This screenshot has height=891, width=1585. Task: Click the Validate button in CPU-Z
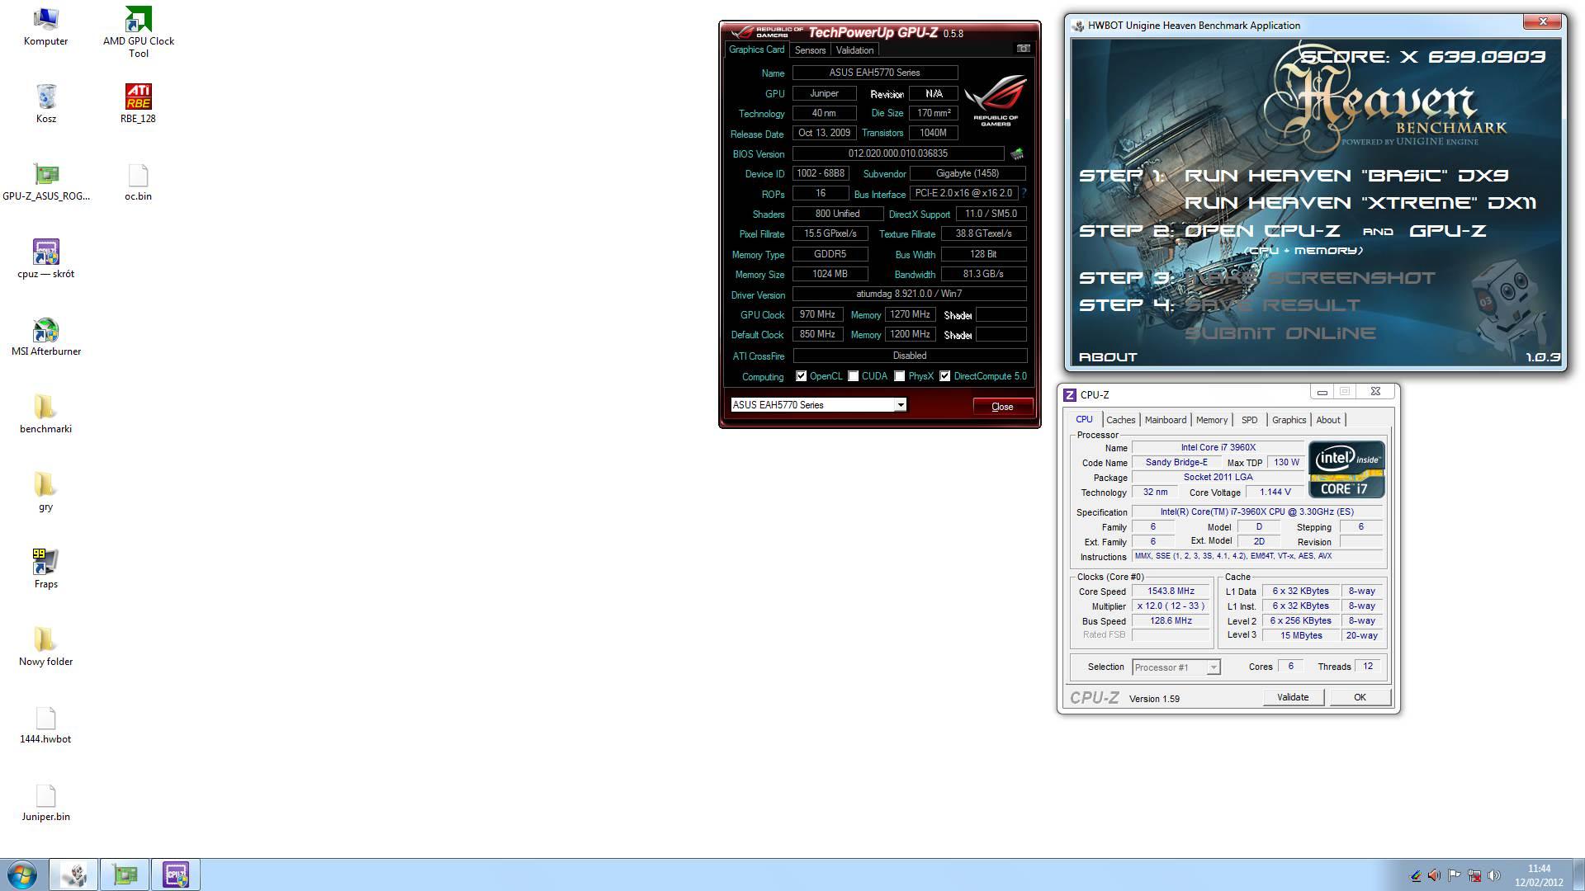[x=1293, y=697]
